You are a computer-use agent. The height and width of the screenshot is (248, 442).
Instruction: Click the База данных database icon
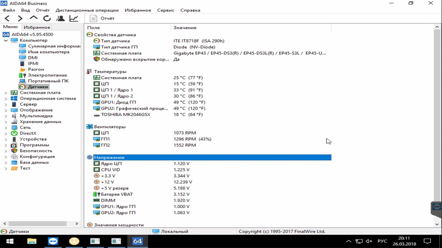click(x=14, y=162)
